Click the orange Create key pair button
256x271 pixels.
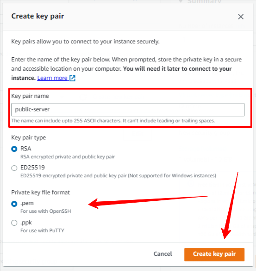coord(214,254)
